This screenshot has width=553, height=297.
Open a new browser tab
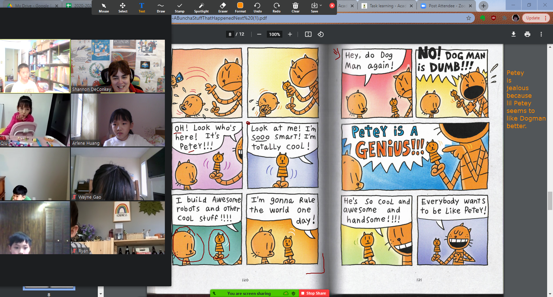484,6
